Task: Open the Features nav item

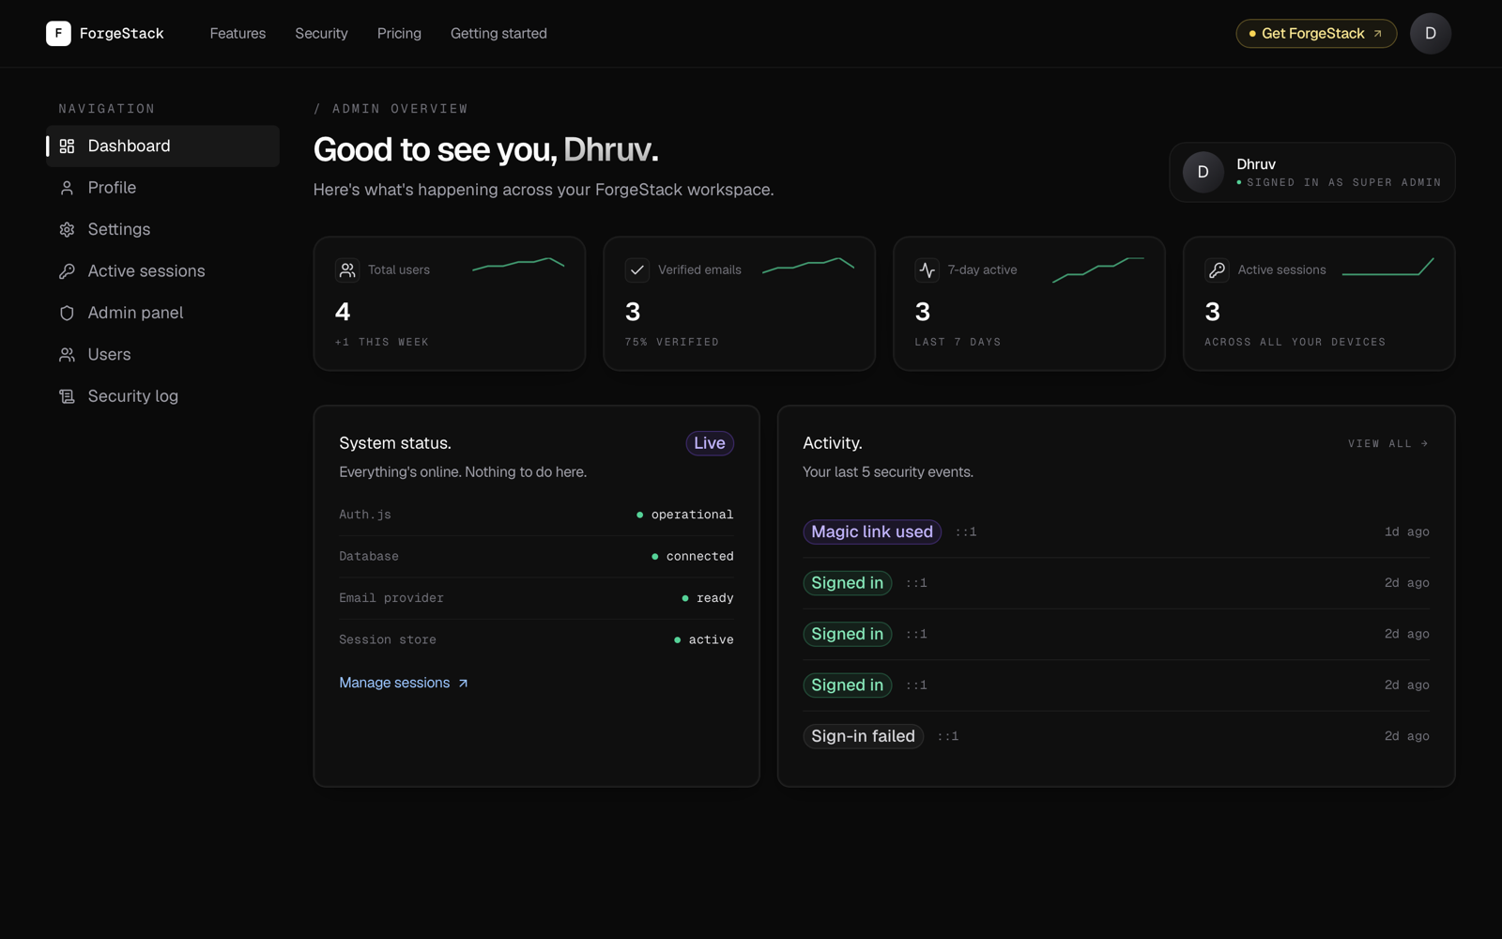Action: click(x=238, y=34)
